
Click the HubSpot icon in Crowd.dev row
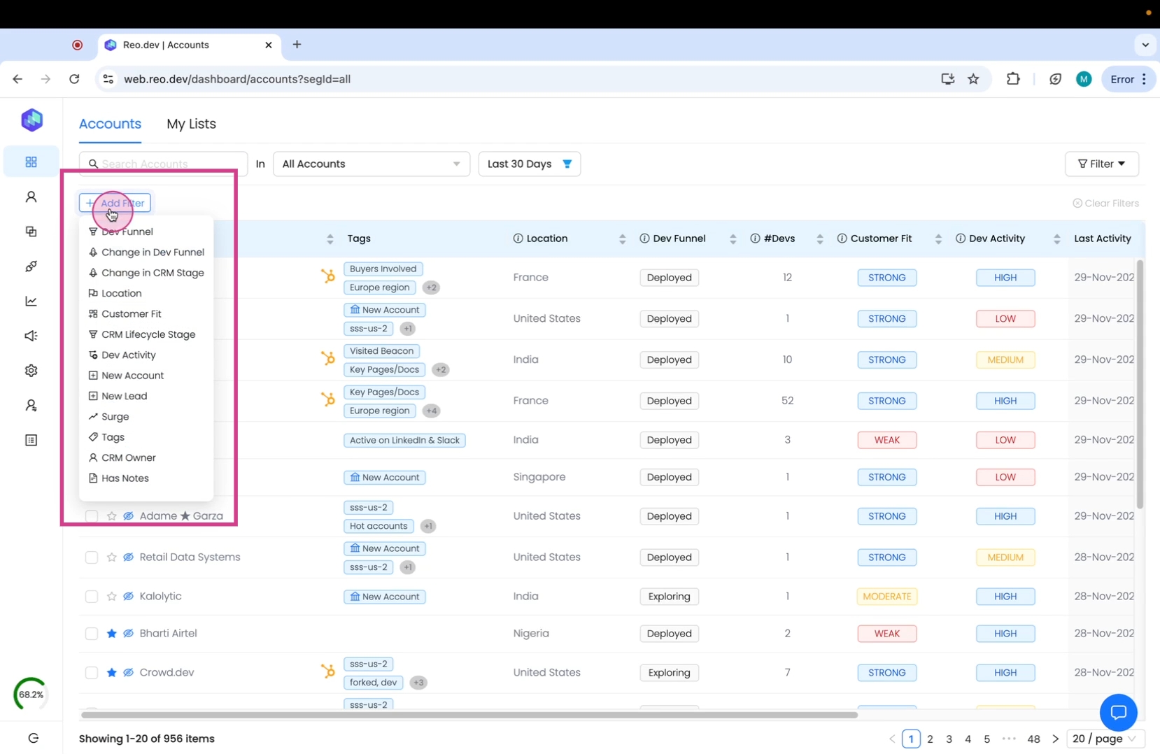(327, 671)
